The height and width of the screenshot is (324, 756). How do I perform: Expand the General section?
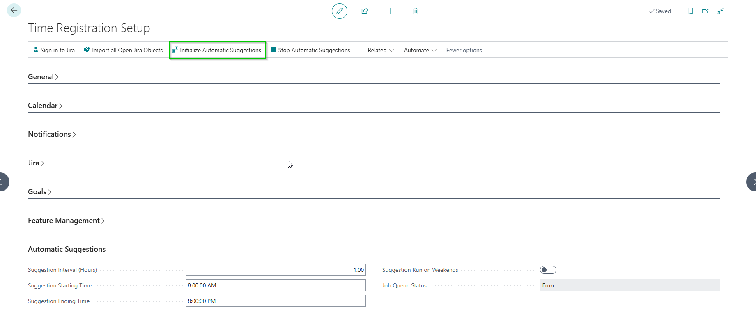coord(43,77)
